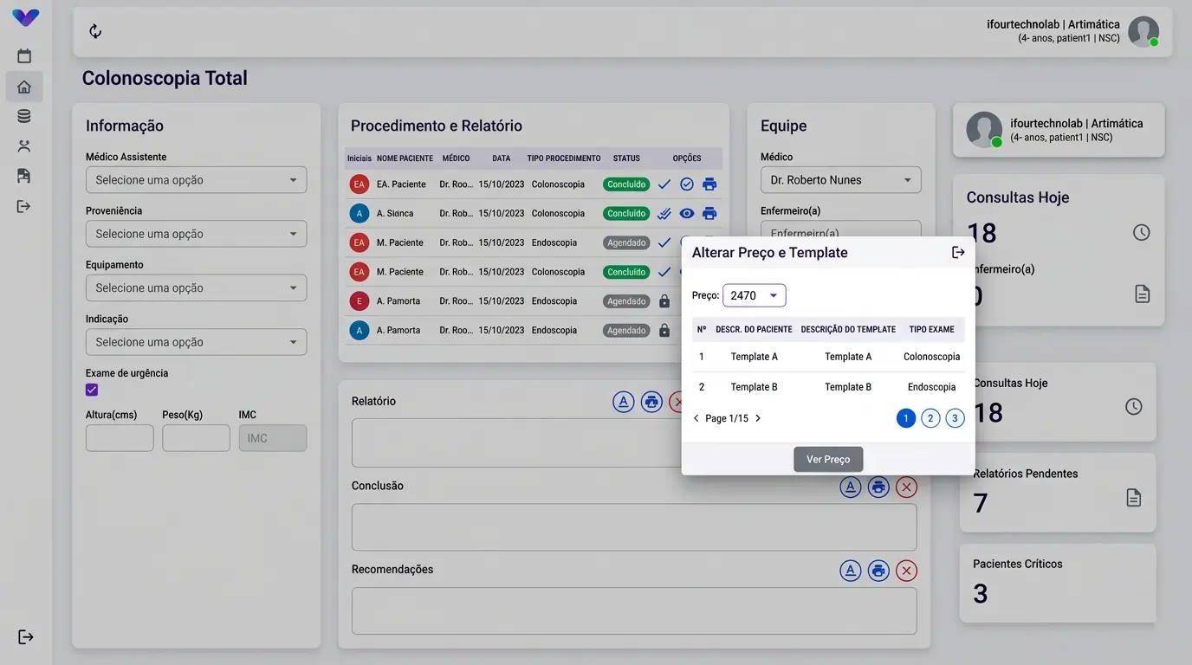Click the refresh icon in top bar
The height and width of the screenshot is (665, 1192).
95,31
